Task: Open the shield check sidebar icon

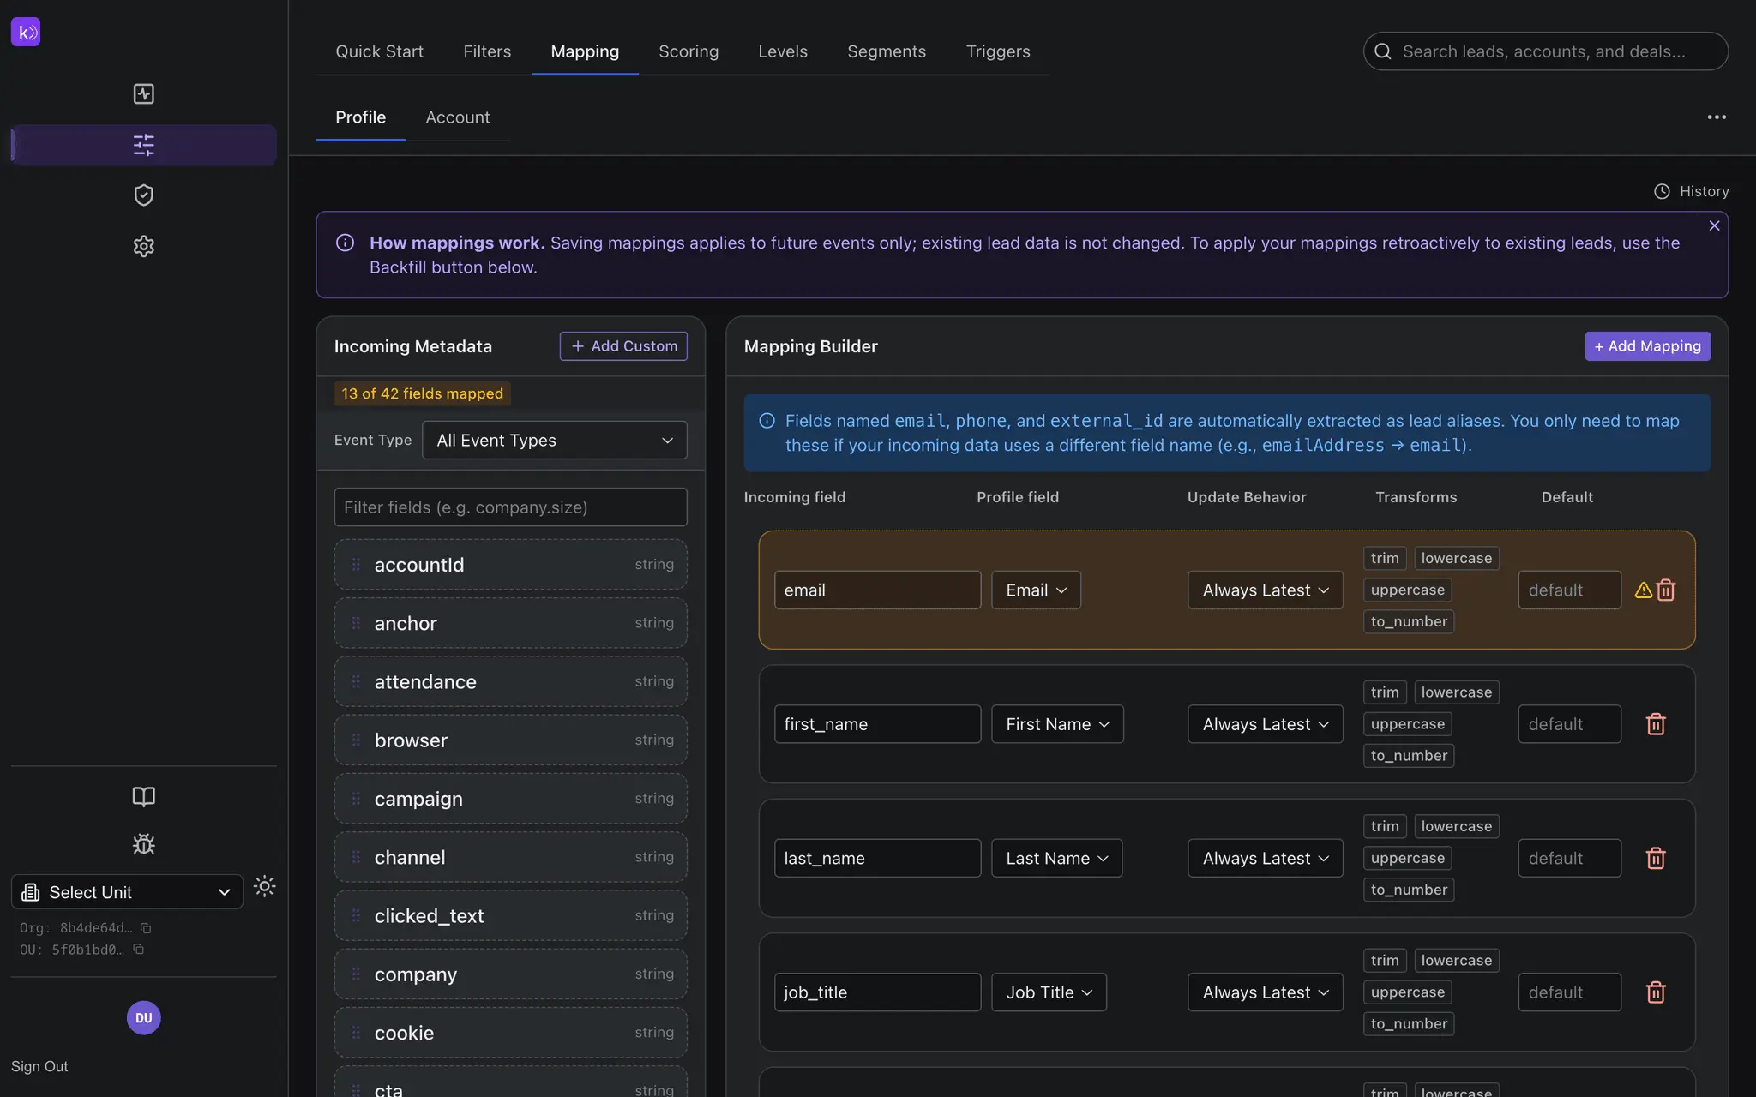Action: [x=143, y=195]
